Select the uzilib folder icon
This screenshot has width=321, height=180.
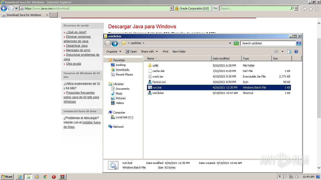pyautogui.click(x=150, y=65)
